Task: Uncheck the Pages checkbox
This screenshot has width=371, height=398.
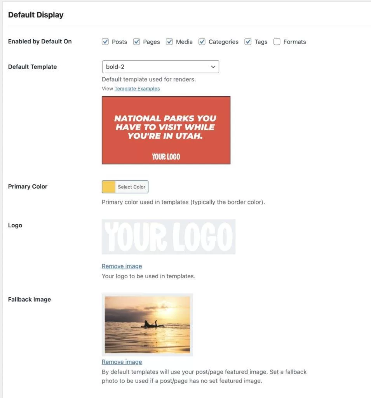Action: pos(136,42)
